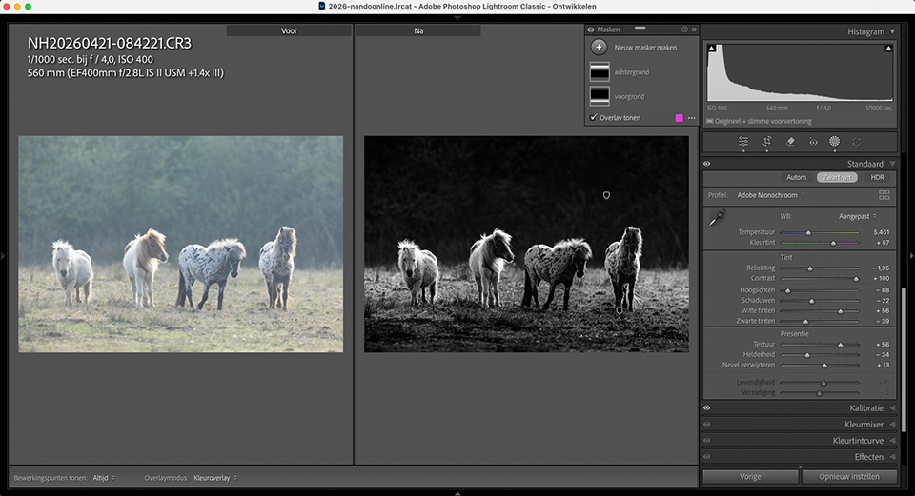915x496 pixels.
Task: Click the Vorige button
Action: 749,476
